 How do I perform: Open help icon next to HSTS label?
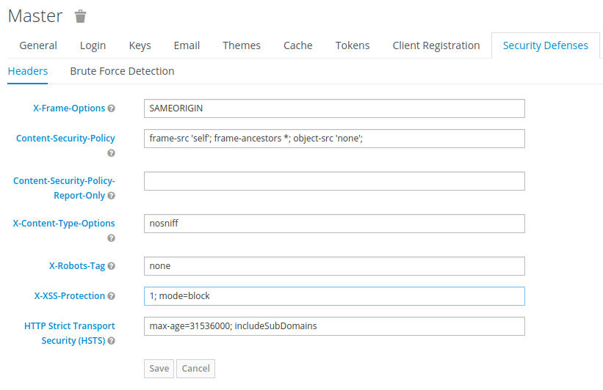click(x=111, y=341)
